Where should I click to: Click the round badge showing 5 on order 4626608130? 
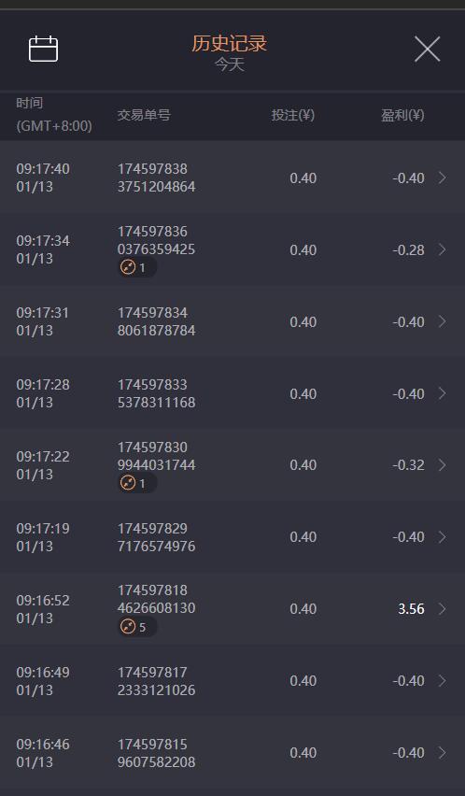coord(137,627)
